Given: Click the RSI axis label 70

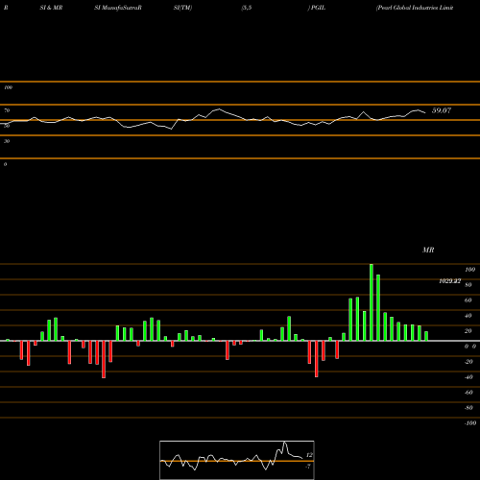Looking at the screenshot, I should coord(7,110).
